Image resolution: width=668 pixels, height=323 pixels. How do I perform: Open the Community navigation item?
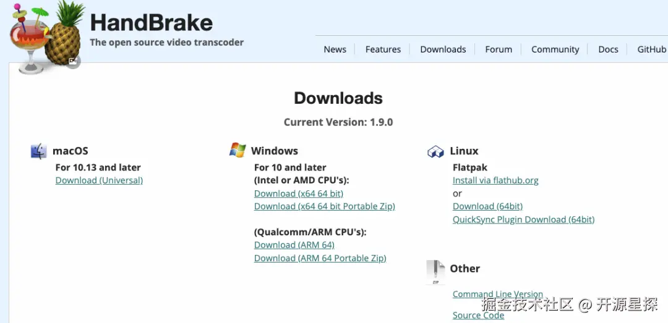pyautogui.click(x=555, y=49)
